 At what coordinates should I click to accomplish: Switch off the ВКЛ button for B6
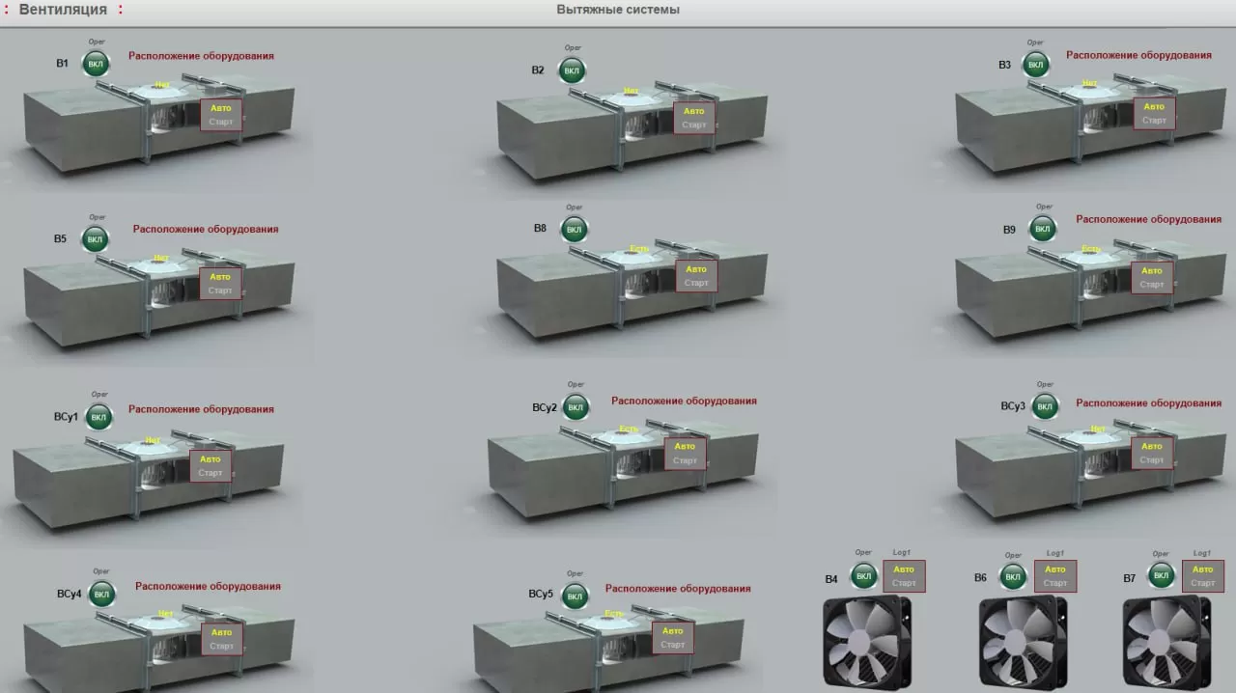pyautogui.click(x=1013, y=577)
